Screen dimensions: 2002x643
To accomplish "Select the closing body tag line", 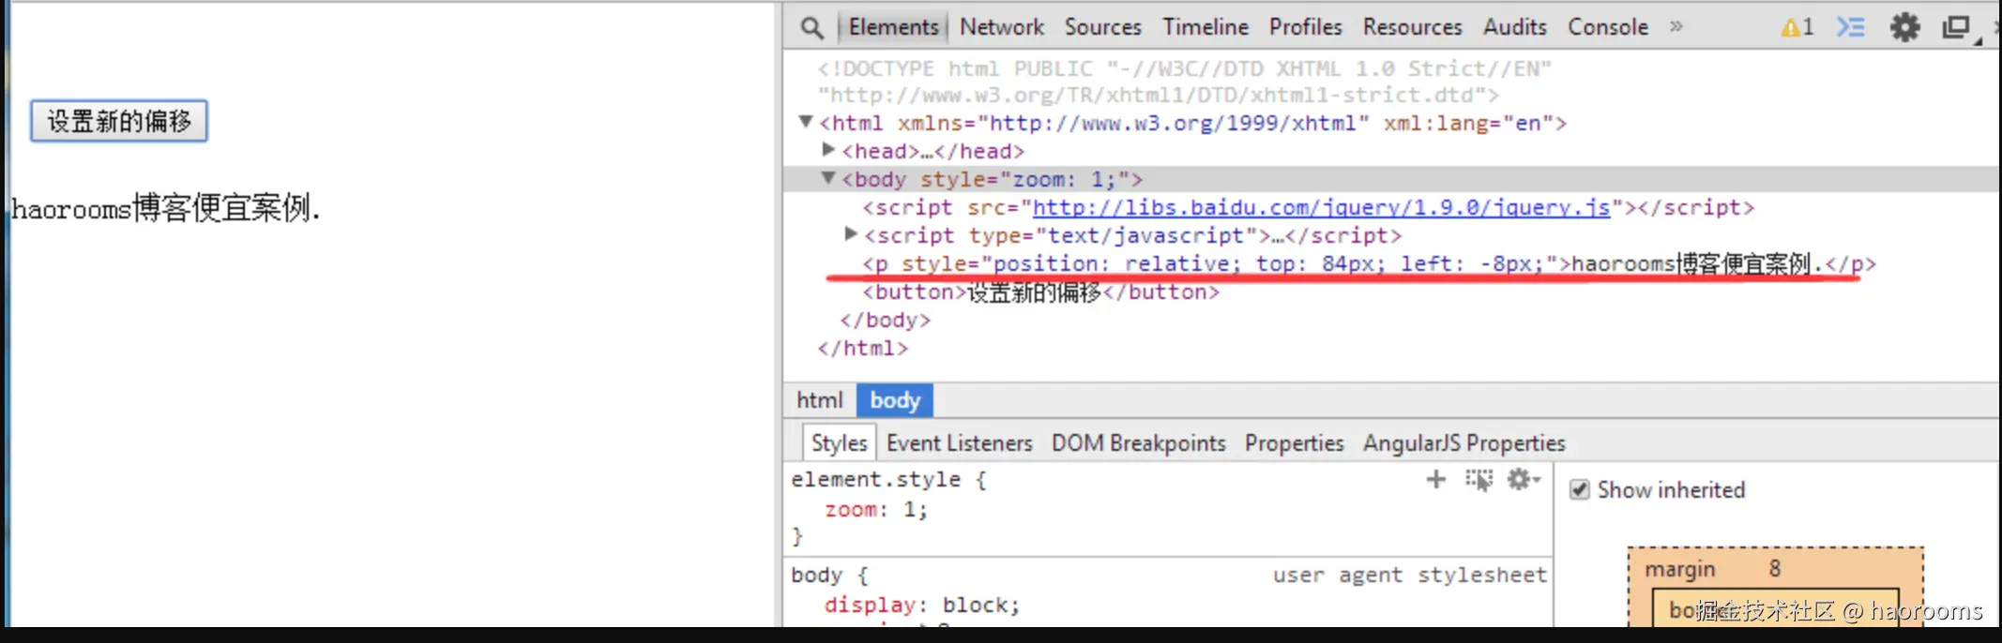I will coord(886,321).
